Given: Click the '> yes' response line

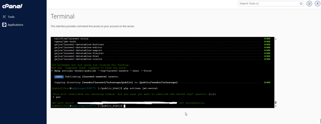Looking at the screenshot, I should click(56, 97).
